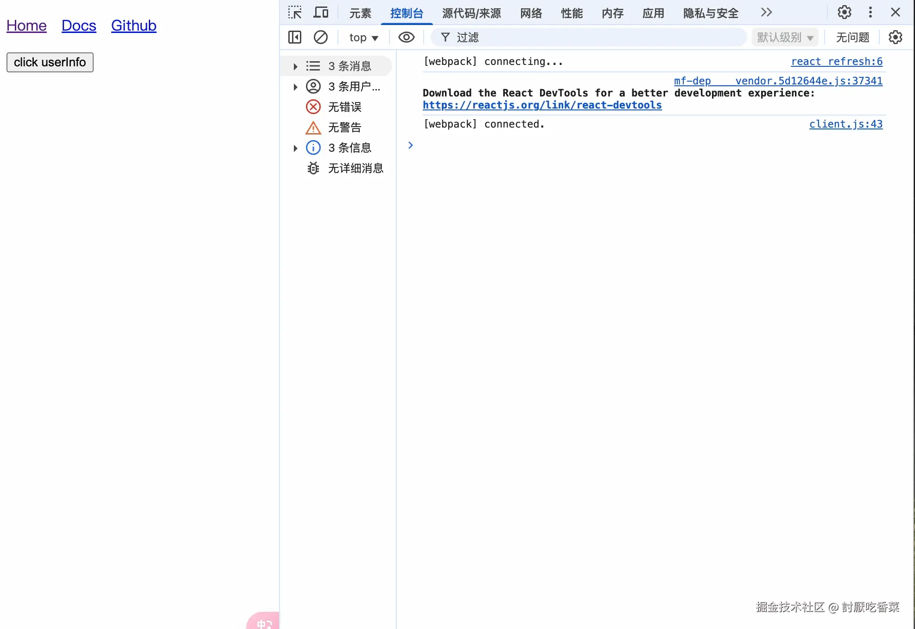Click the 无详细消息 bug icon entry

tap(347, 168)
